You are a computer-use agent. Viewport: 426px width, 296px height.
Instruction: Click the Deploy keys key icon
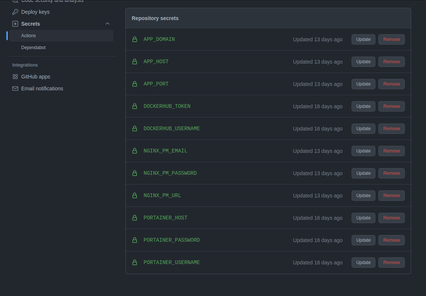pyautogui.click(x=15, y=12)
